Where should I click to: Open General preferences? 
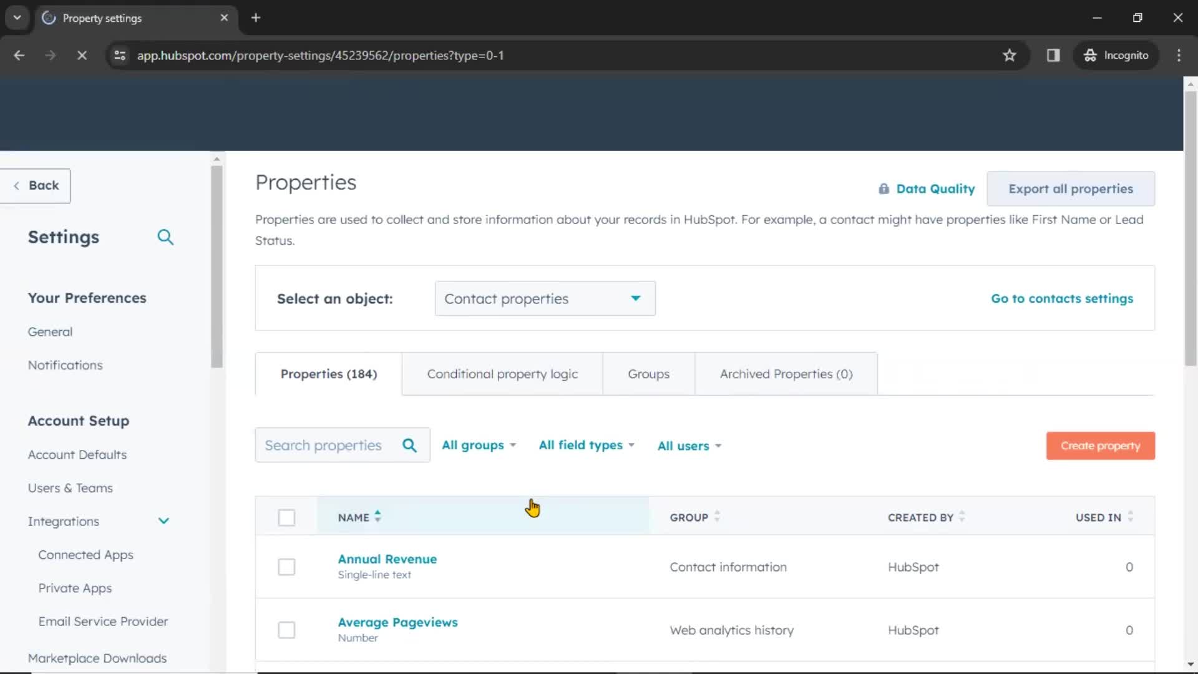point(50,332)
